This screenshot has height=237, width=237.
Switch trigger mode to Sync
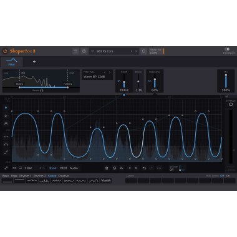53,168
